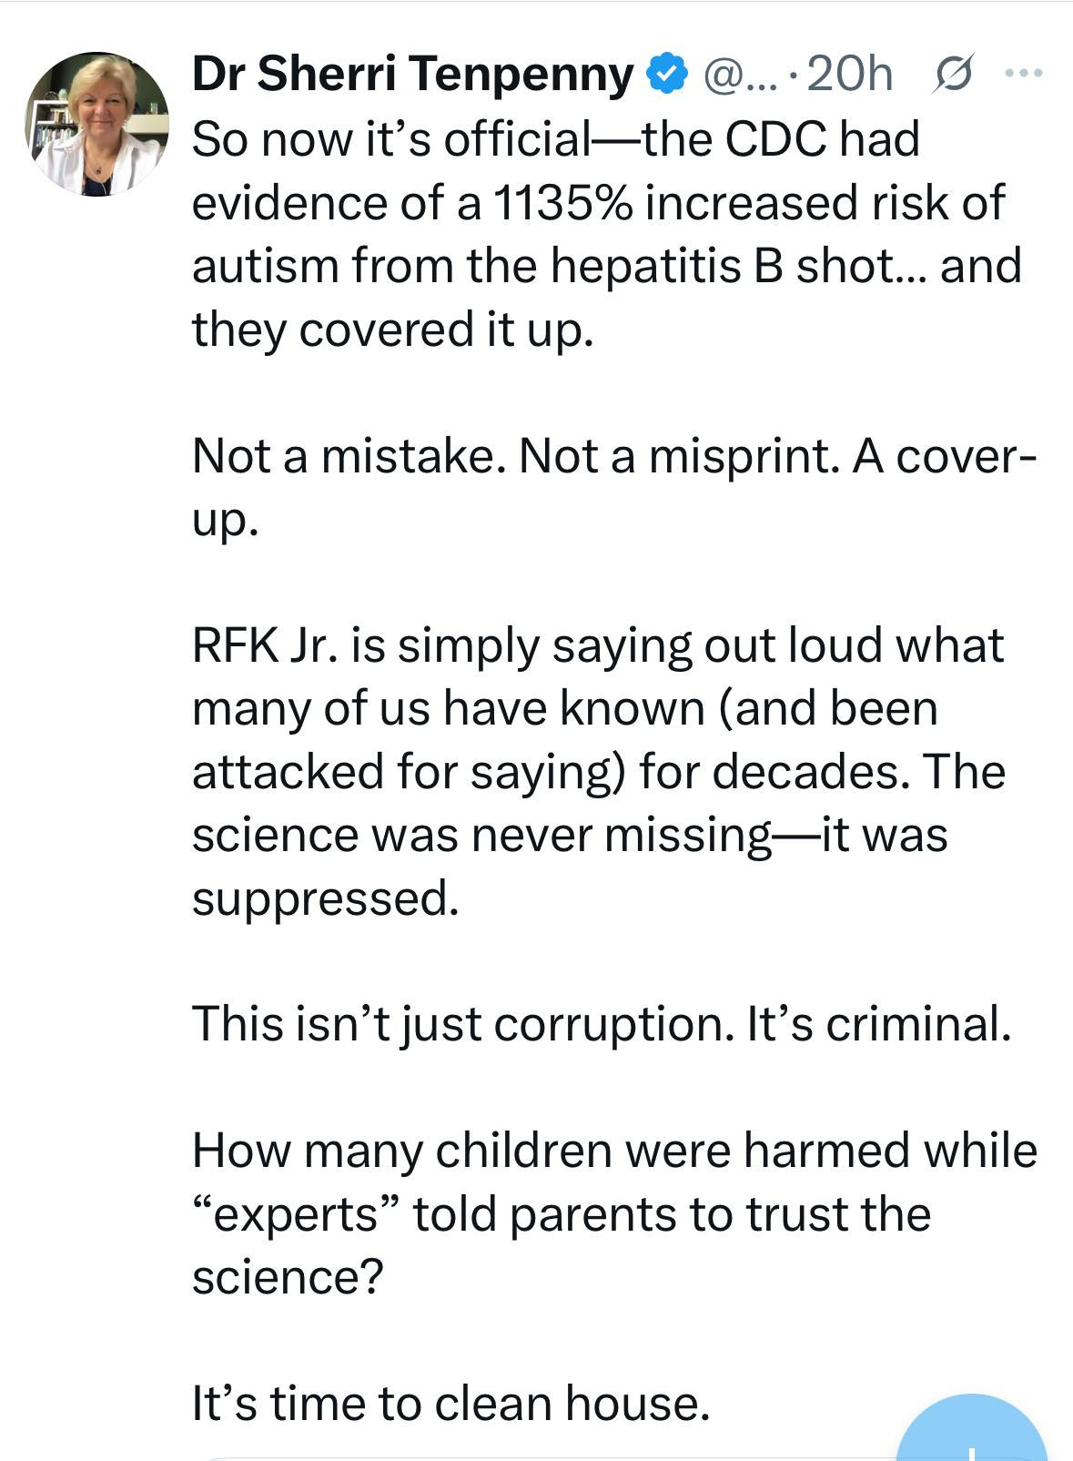Click the "It's time to clean house." line
Image resolution: width=1073 pixels, height=1461 pixels.
point(450,1403)
